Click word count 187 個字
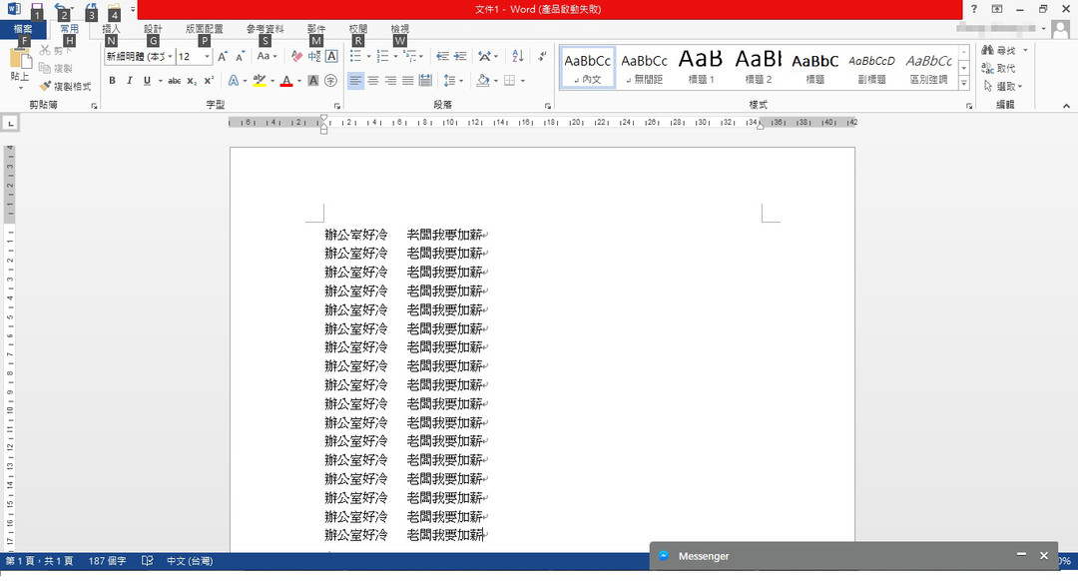1078x581 pixels. [x=107, y=561]
